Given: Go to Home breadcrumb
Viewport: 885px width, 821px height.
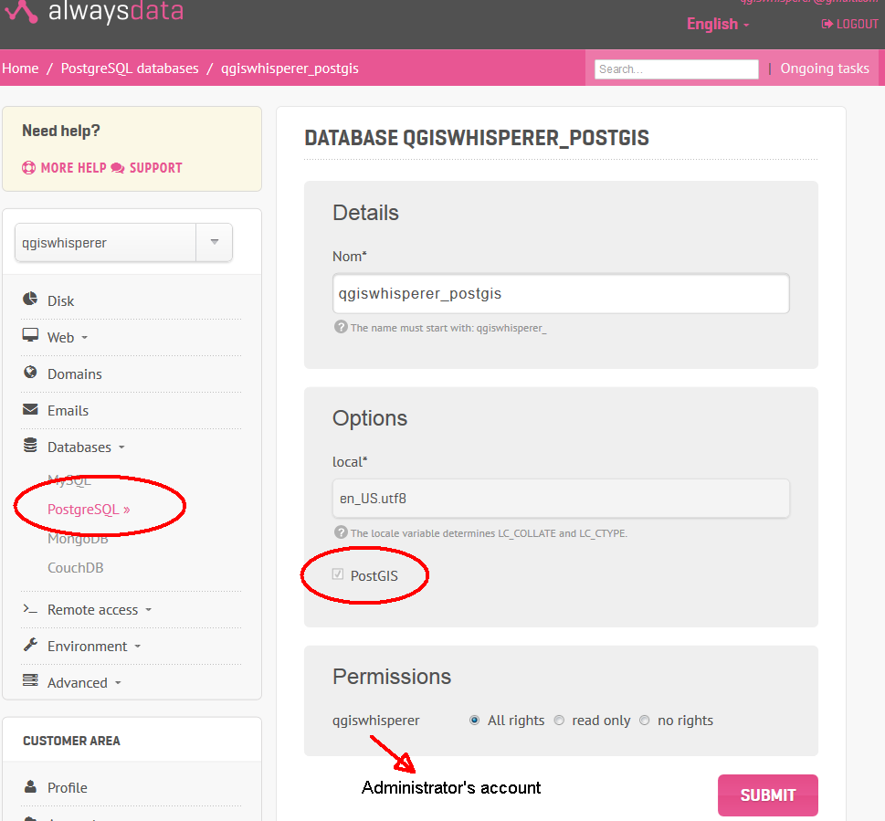Looking at the screenshot, I should [x=20, y=68].
